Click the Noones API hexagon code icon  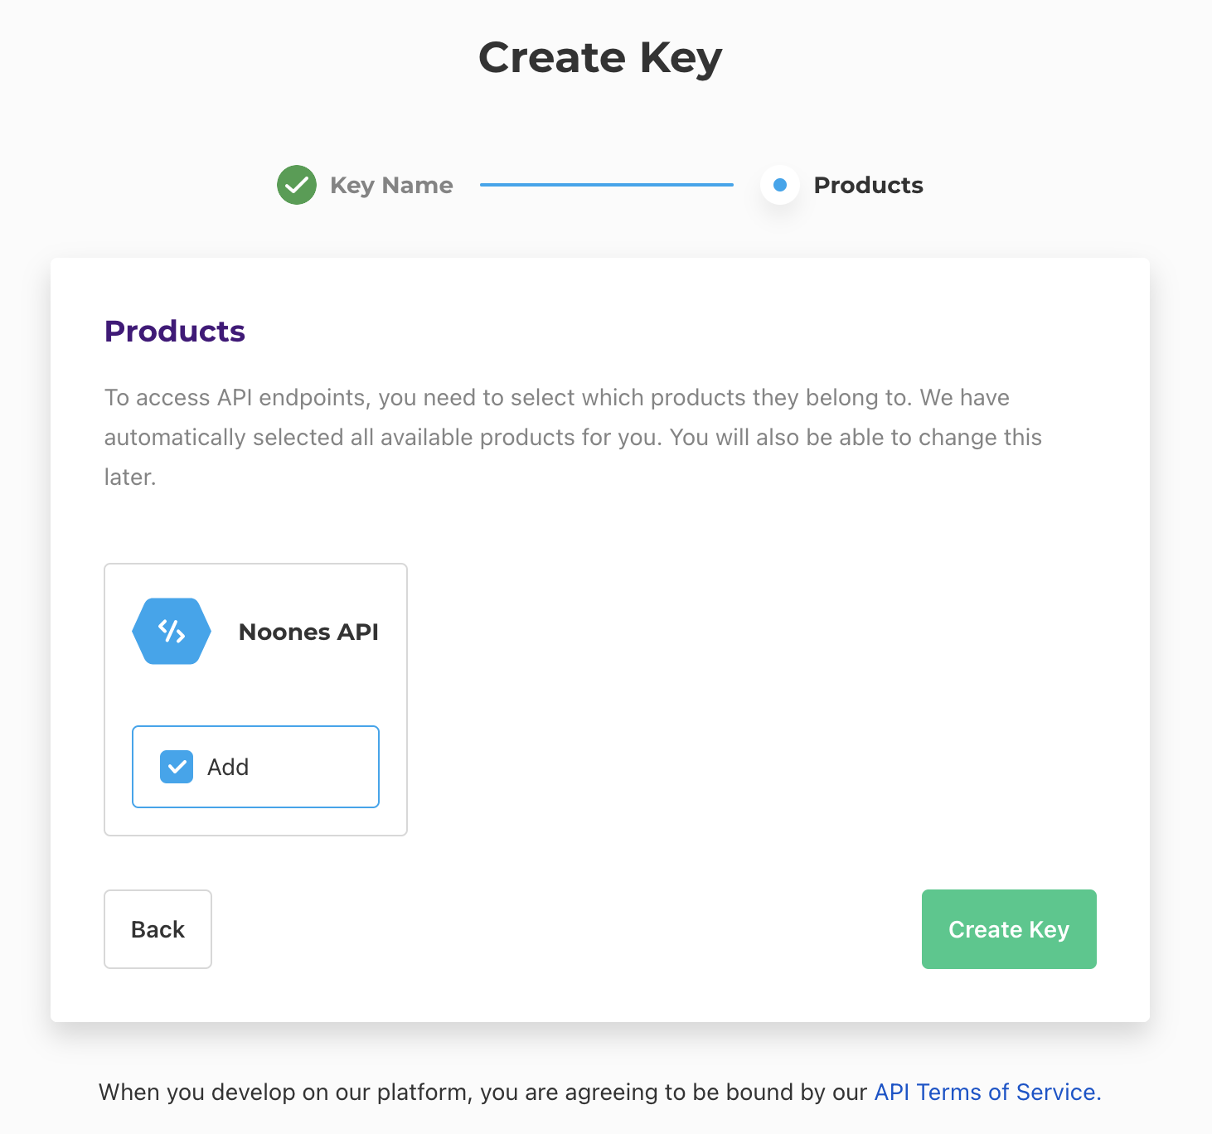tap(172, 632)
